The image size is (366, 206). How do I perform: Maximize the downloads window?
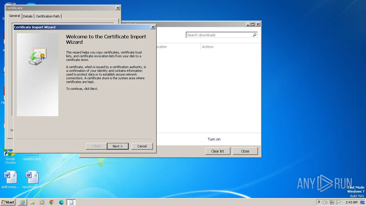tap(253, 24)
